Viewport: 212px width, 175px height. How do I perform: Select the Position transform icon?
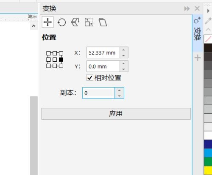tap(47, 22)
